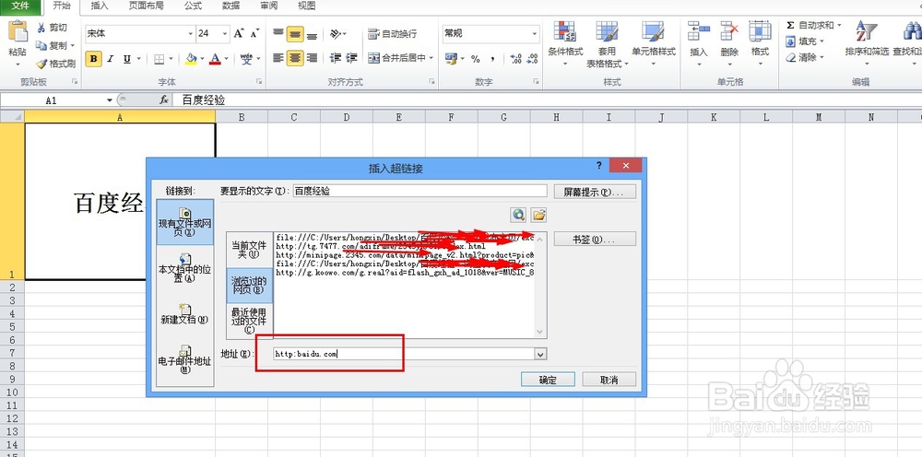Image resolution: width=922 pixels, height=457 pixels.
Task: Click the Increase Font Size icon
Action: click(x=238, y=33)
